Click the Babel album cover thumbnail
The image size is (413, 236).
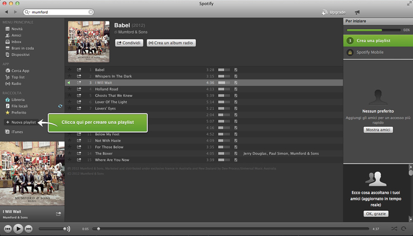click(x=88, y=42)
